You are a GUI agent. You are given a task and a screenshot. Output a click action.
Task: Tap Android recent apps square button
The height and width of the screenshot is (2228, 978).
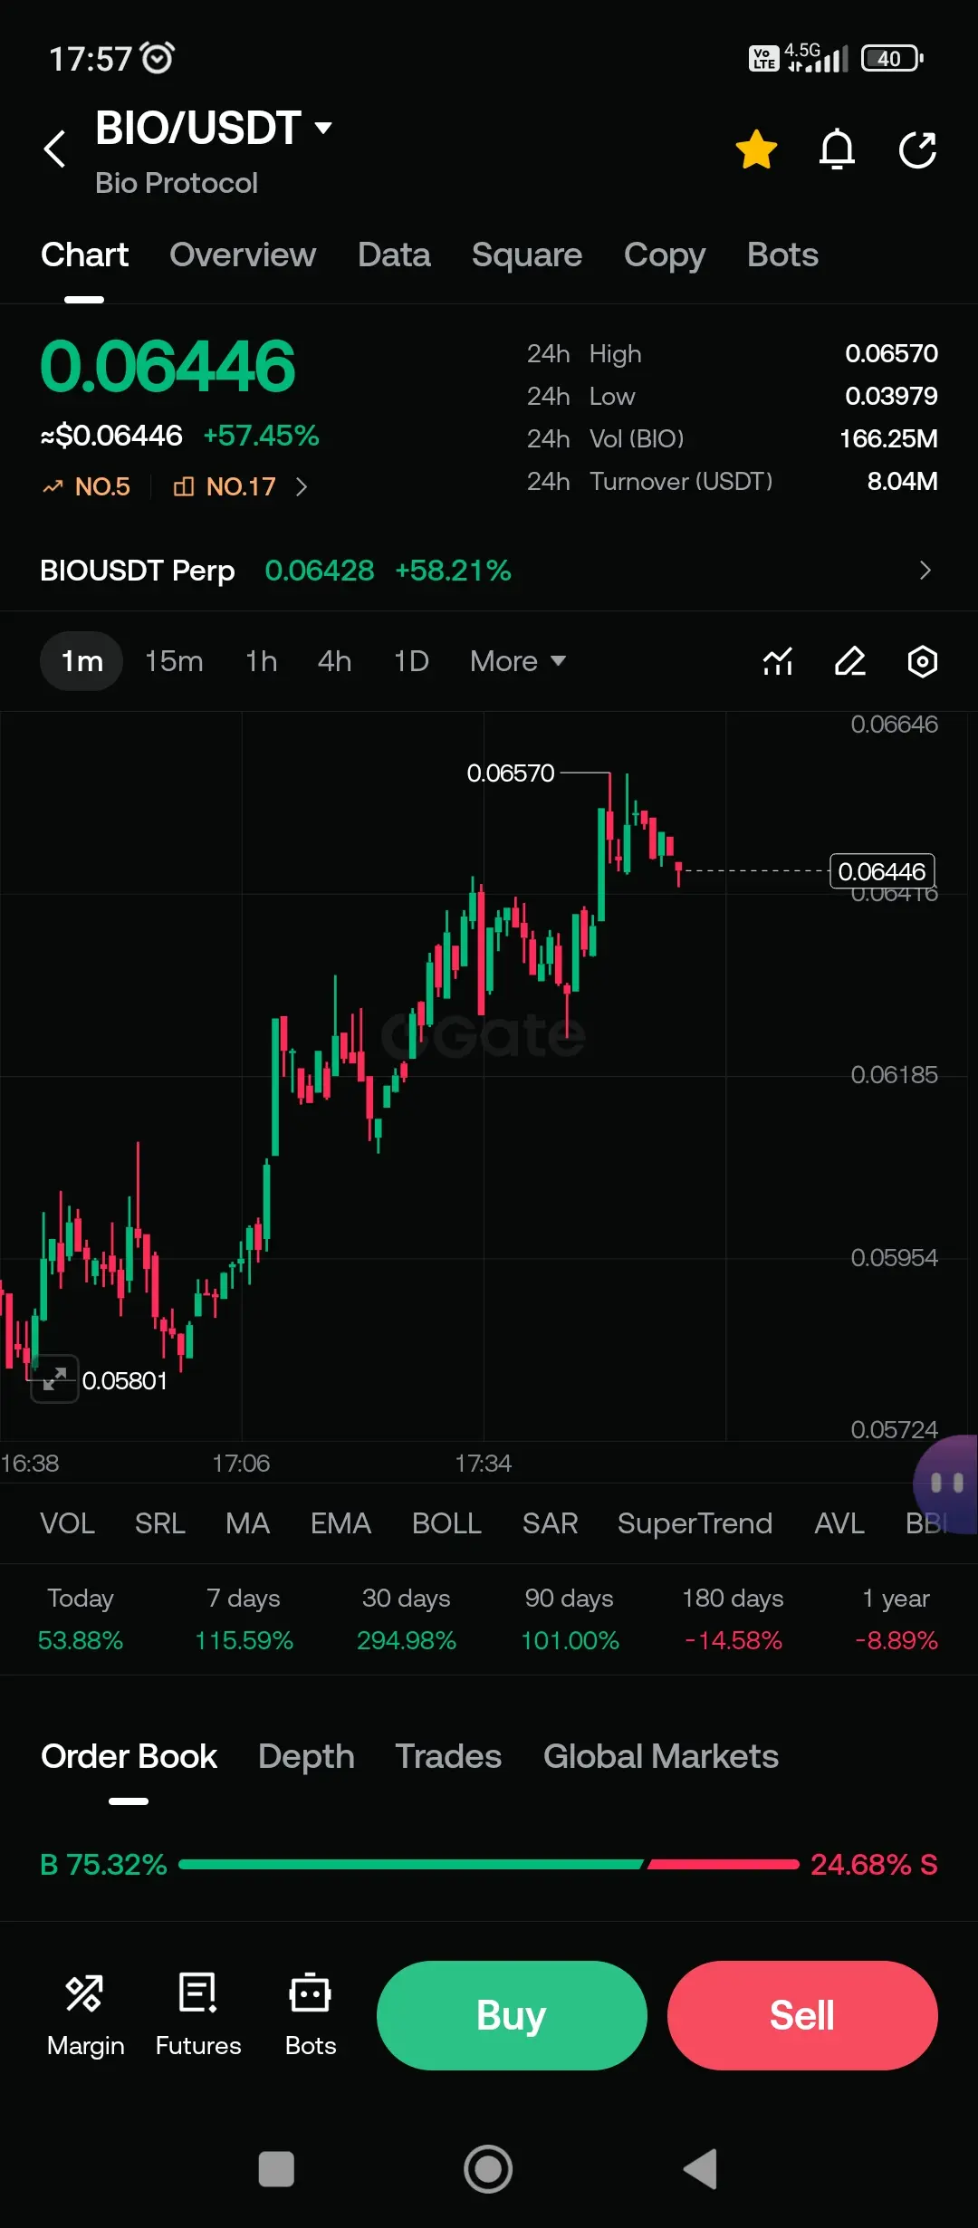(x=276, y=2169)
